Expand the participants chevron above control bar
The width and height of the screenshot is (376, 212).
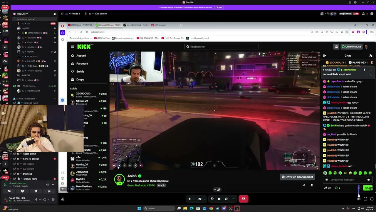coord(215,190)
